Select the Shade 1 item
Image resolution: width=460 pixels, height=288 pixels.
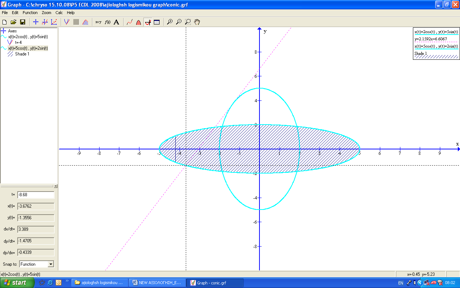(22, 54)
